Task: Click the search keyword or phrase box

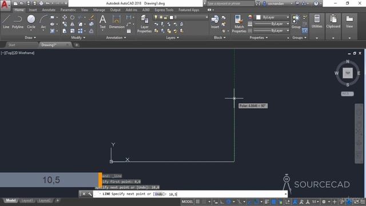Action: 230,3
